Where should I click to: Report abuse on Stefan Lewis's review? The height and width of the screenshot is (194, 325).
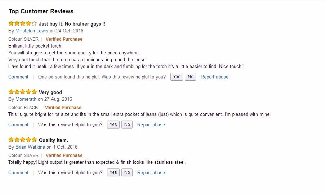(214, 77)
